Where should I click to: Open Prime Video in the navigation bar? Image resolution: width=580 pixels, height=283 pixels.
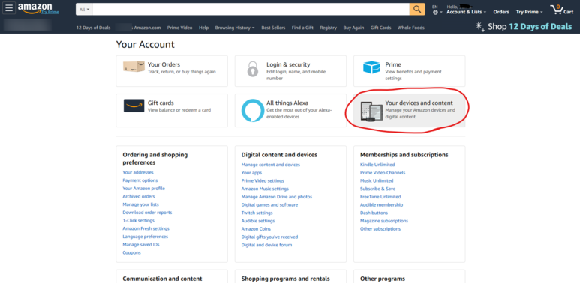coord(179,28)
